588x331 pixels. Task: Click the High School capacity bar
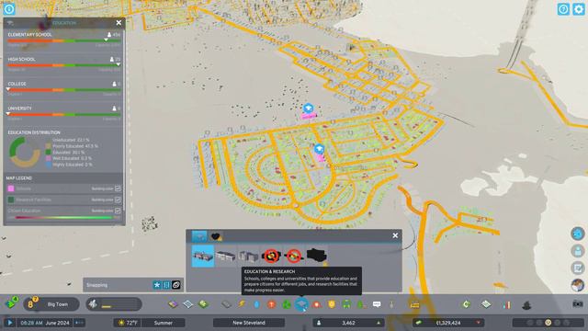pyautogui.click(x=64, y=65)
